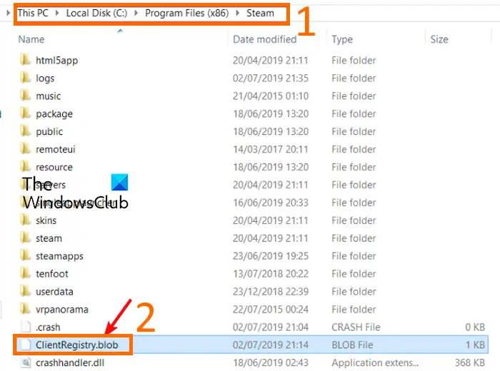
Task: Click the date 23/12/2018 22:39
Action: [271, 291]
